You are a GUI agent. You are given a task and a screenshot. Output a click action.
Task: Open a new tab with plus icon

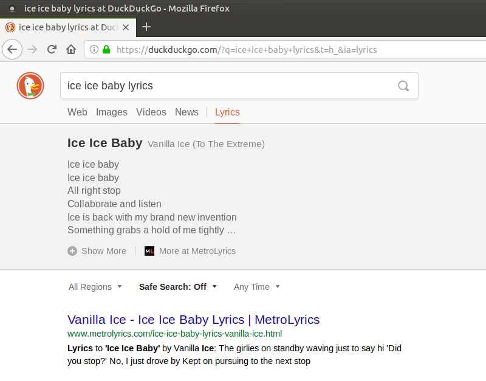point(146,27)
